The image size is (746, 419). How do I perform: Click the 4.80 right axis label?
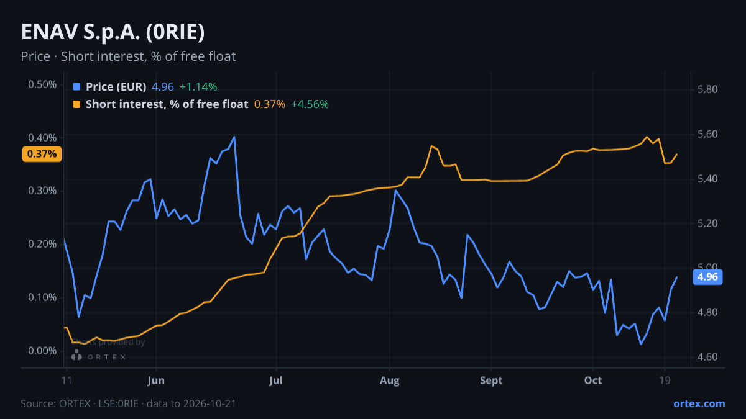[x=707, y=312]
